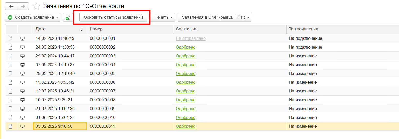Select date cell 12.03.2025 10:46:31
The image size is (399, 139).
tap(60, 91)
